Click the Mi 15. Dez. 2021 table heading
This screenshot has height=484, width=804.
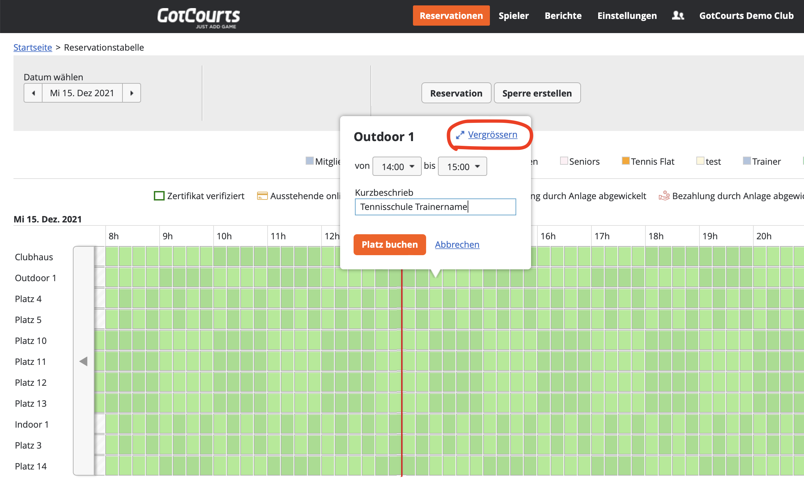[x=48, y=219]
